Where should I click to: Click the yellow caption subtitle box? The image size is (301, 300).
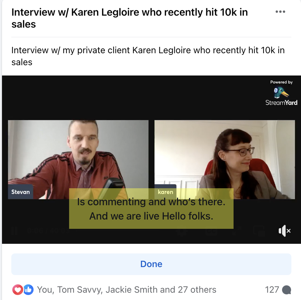tap(151, 209)
